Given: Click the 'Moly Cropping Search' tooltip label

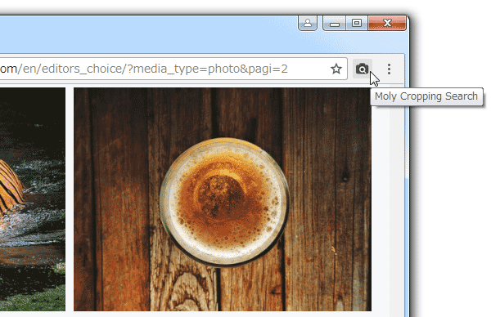Looking at the screenshot, I should pos(426,96).
